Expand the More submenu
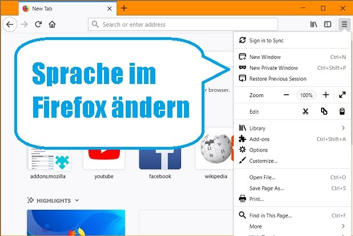The width and height of the screenshot is (353, 236). click(292, 226)
